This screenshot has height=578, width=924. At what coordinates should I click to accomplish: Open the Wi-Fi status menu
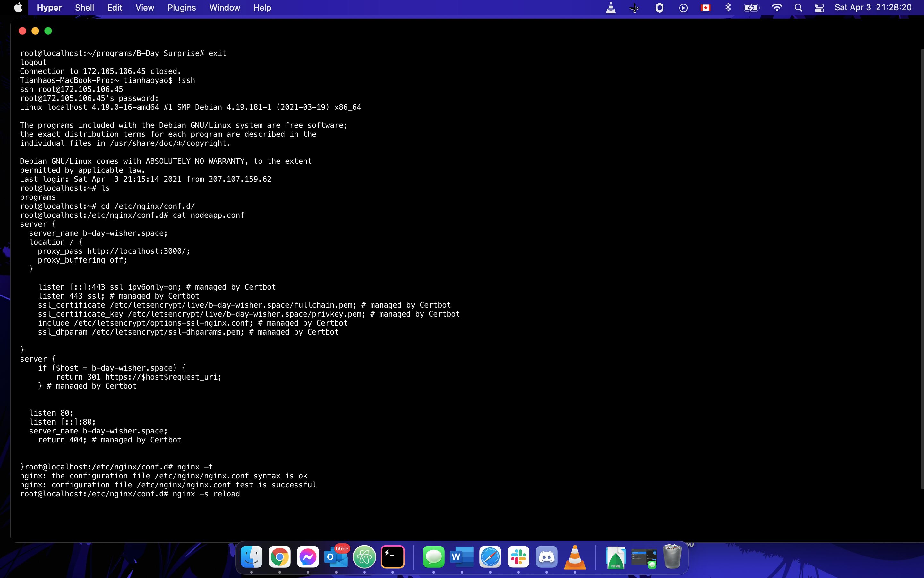coord(777,8)
